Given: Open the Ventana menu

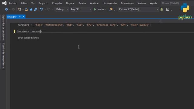Looking at the screenshot, I should pos(142,3).
